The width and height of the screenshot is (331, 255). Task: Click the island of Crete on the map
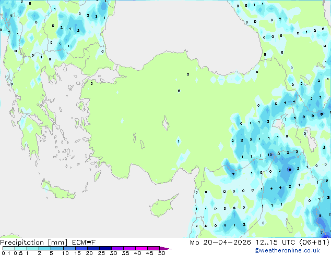(x=57, y=190)
